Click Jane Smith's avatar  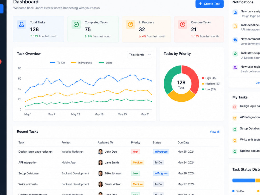100,162
